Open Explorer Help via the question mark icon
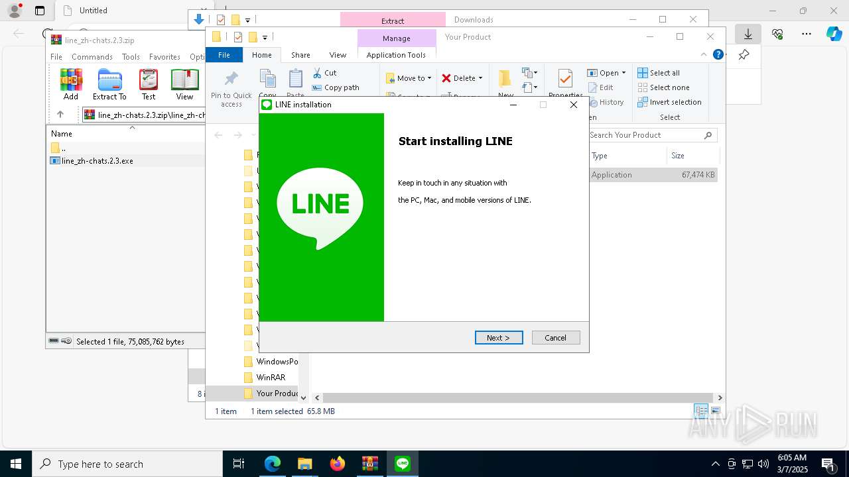Screen dimensions: 849x477 [x=718, y=54]
